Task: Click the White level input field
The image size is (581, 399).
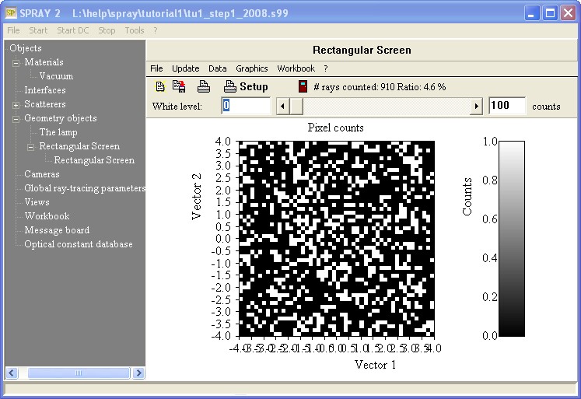Action: (x=246, y=106)
